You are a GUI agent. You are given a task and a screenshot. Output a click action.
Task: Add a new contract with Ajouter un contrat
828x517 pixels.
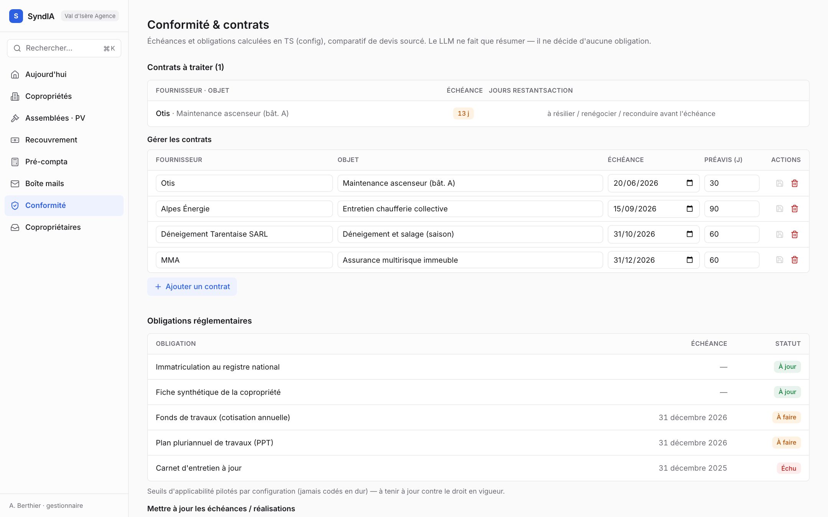[192, 286]
